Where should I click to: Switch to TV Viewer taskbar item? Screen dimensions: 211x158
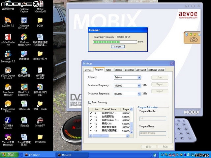pos(38,155)
